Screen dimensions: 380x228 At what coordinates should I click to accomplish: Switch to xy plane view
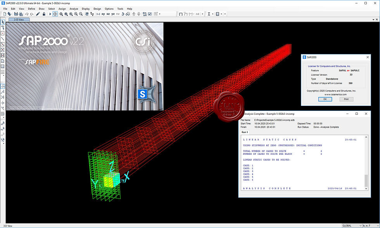pyautogui.click(x=103, y=14)
